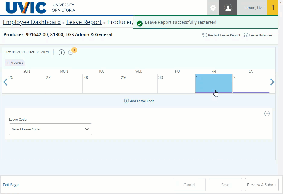Viewport: 283px width, 194px height.
Task: Select Thursday 30 on the calendar
Action: tap(176, 83)
